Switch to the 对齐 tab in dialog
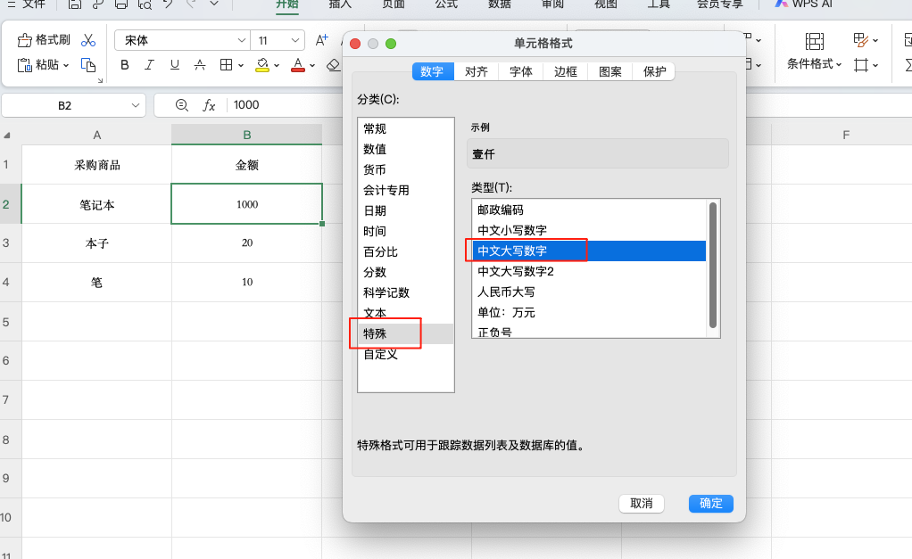 tap(477, 72)
